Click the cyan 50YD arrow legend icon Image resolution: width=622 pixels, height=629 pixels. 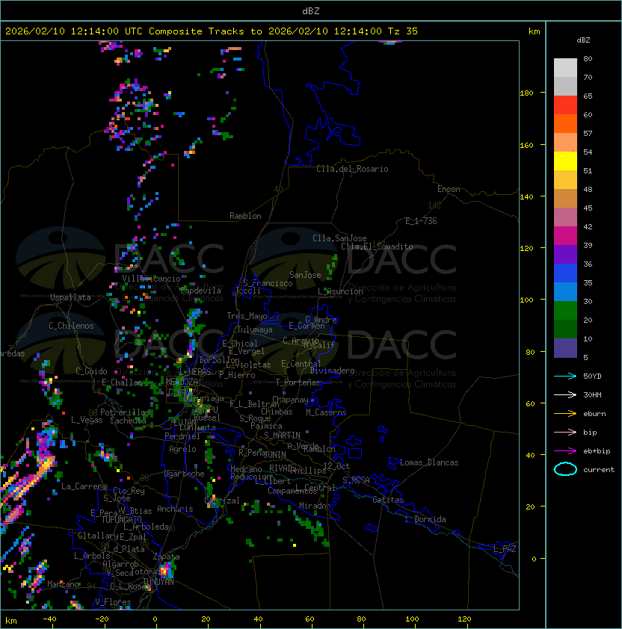pos(565,376)
